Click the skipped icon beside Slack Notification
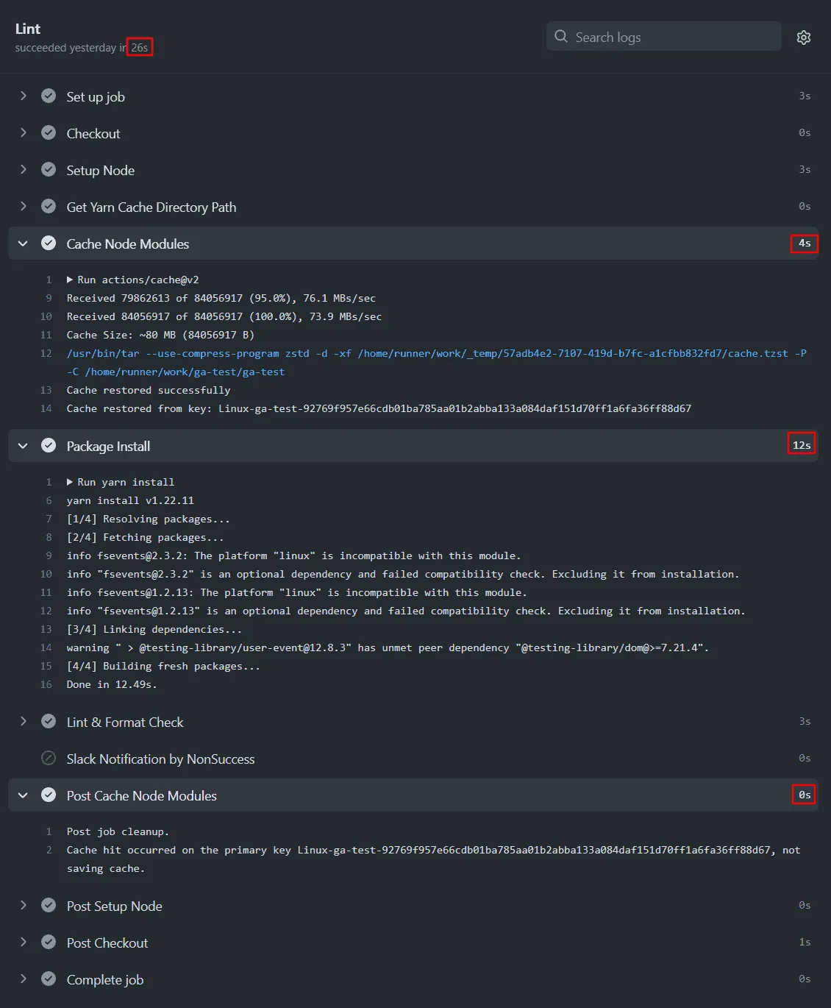This screenshot has height=1008, width=831. 49,759
